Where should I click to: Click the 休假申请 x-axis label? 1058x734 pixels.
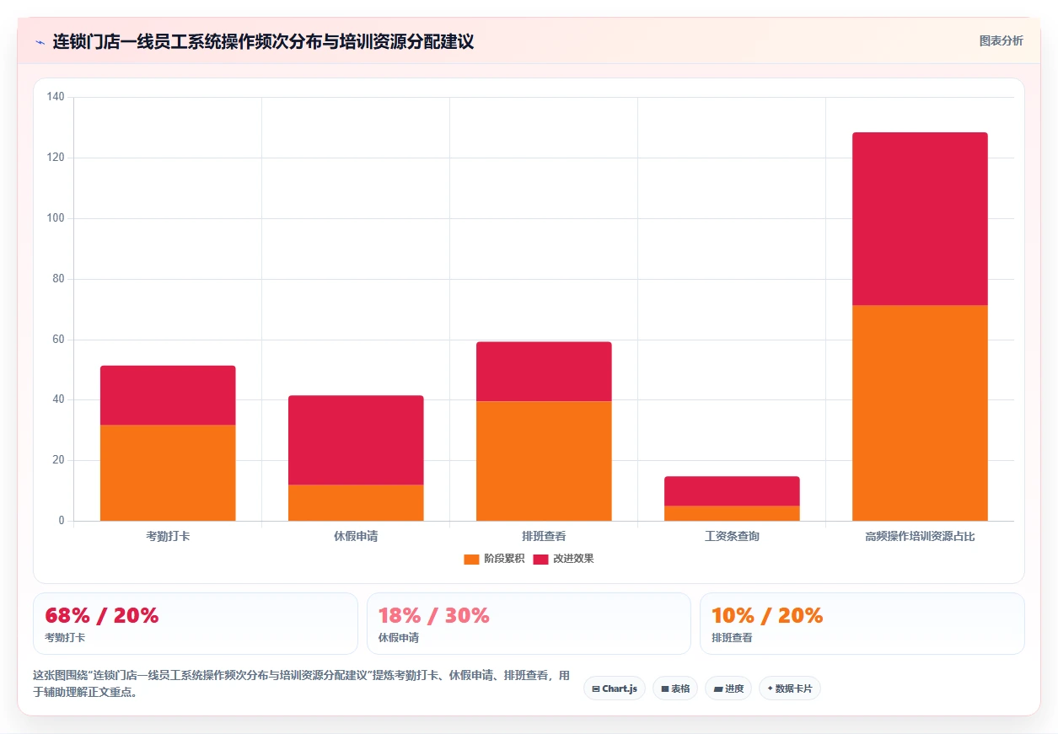coord(356,536)
